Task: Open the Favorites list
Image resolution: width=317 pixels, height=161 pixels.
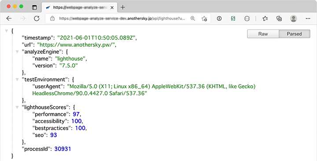Action: pos(265,19)
